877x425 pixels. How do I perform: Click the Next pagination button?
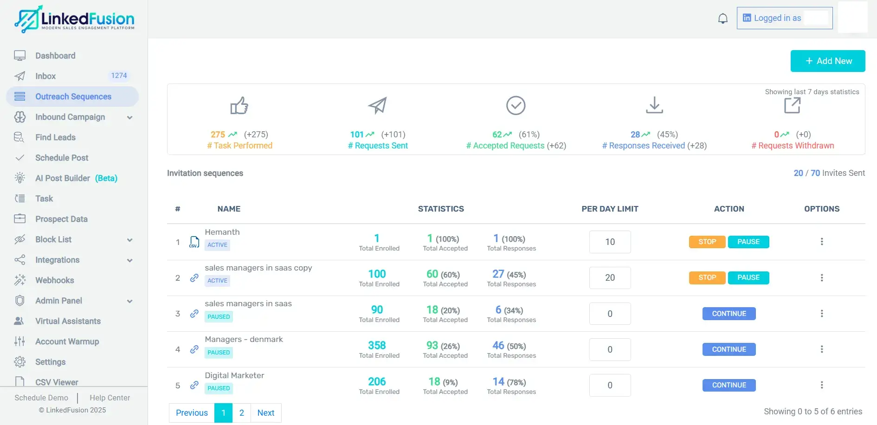click(266, 413)
